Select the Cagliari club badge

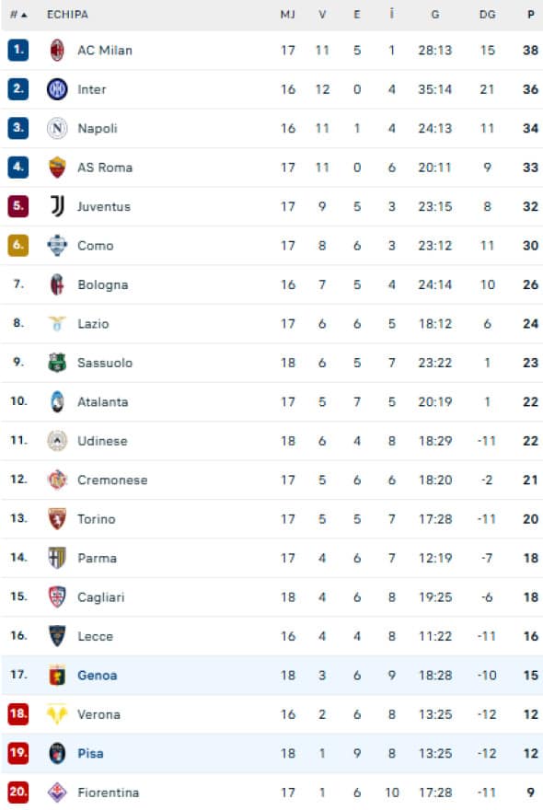[59, 596]
